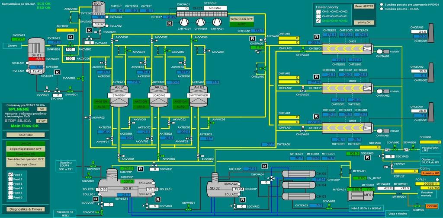This screenshot has width=443, height=218.
Task: Select heater priority OH01>OH02>OH03
Action: 319,12
